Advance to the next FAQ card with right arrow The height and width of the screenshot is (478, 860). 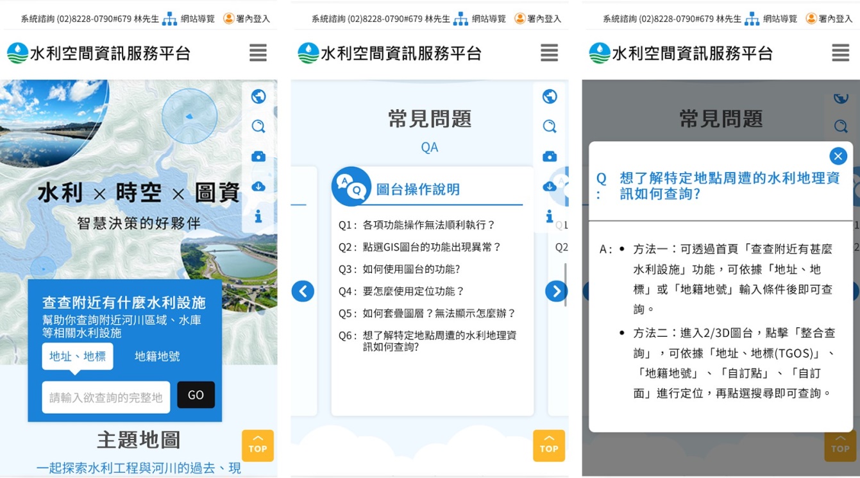[x=556, y=291]
